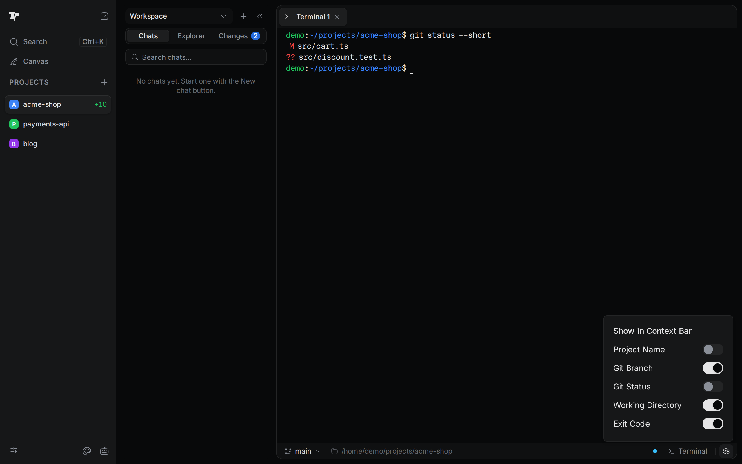The width and height of the screenshot is (742, 464).
Task: Click the purple B avatar for blog
Action: pos(14,144)
